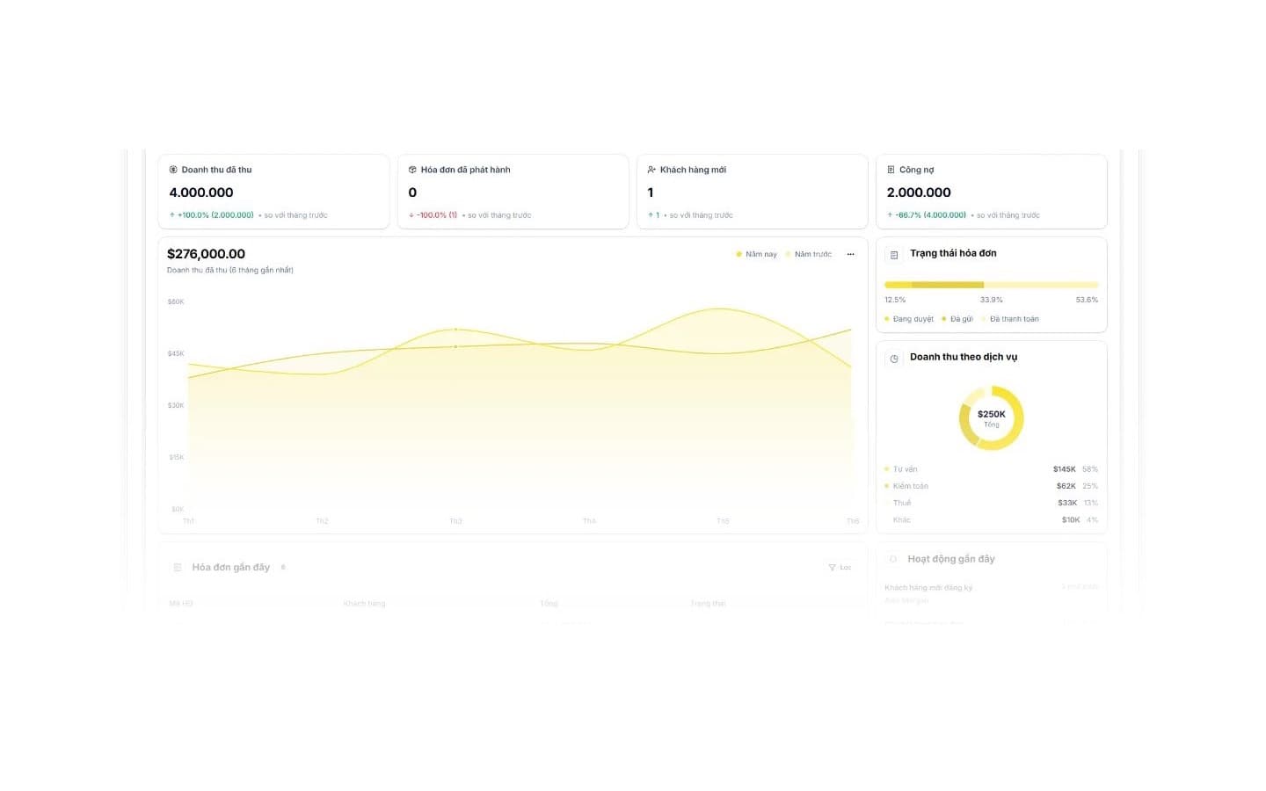Click the invoice status progress bar

[x=992, y=285]
